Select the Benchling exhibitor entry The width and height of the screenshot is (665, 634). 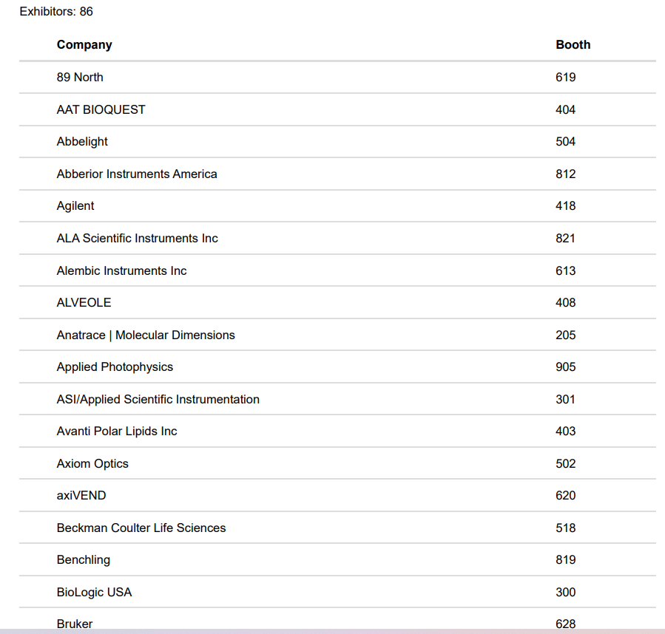point(84,560)
